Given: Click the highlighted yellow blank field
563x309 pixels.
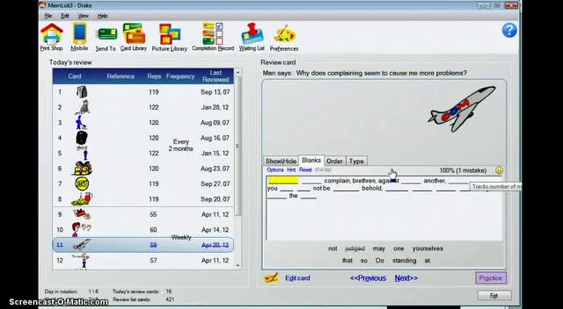Looking at the screenshot, I should coord(283,181).
